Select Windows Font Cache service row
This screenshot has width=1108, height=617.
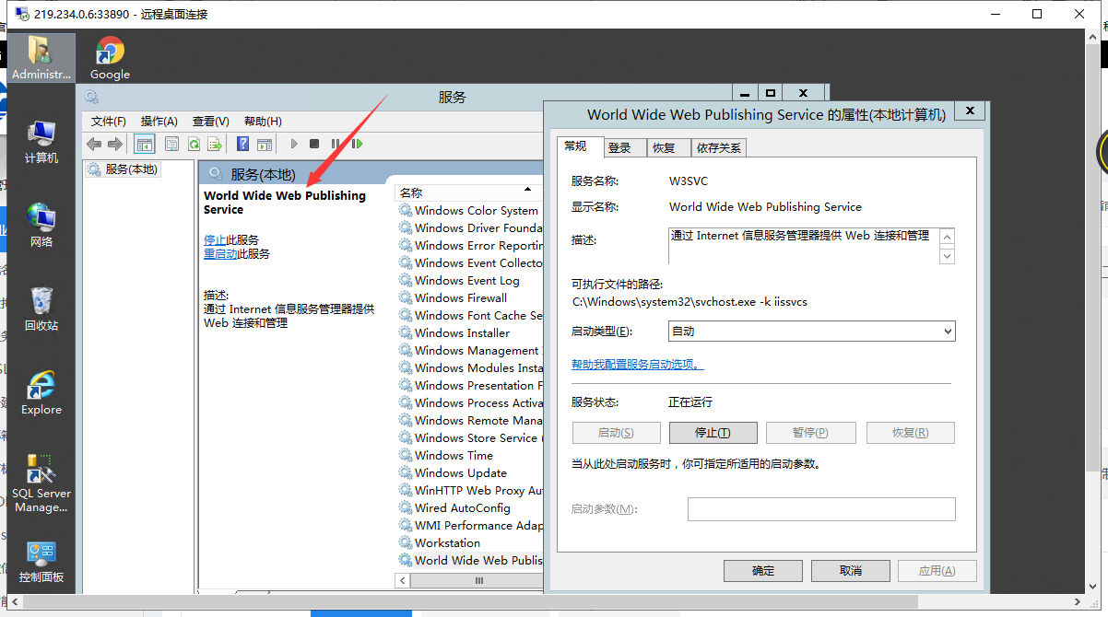click(x=470, y=316)
